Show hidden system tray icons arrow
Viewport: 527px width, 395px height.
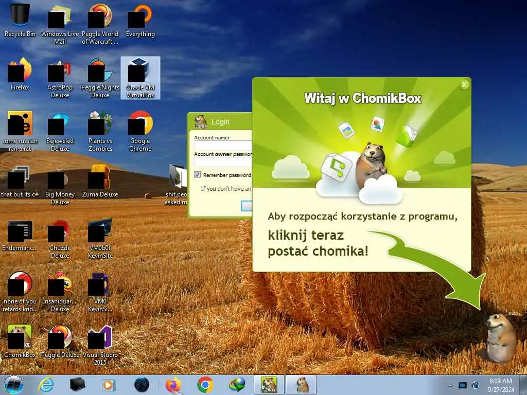click(450, 385)
